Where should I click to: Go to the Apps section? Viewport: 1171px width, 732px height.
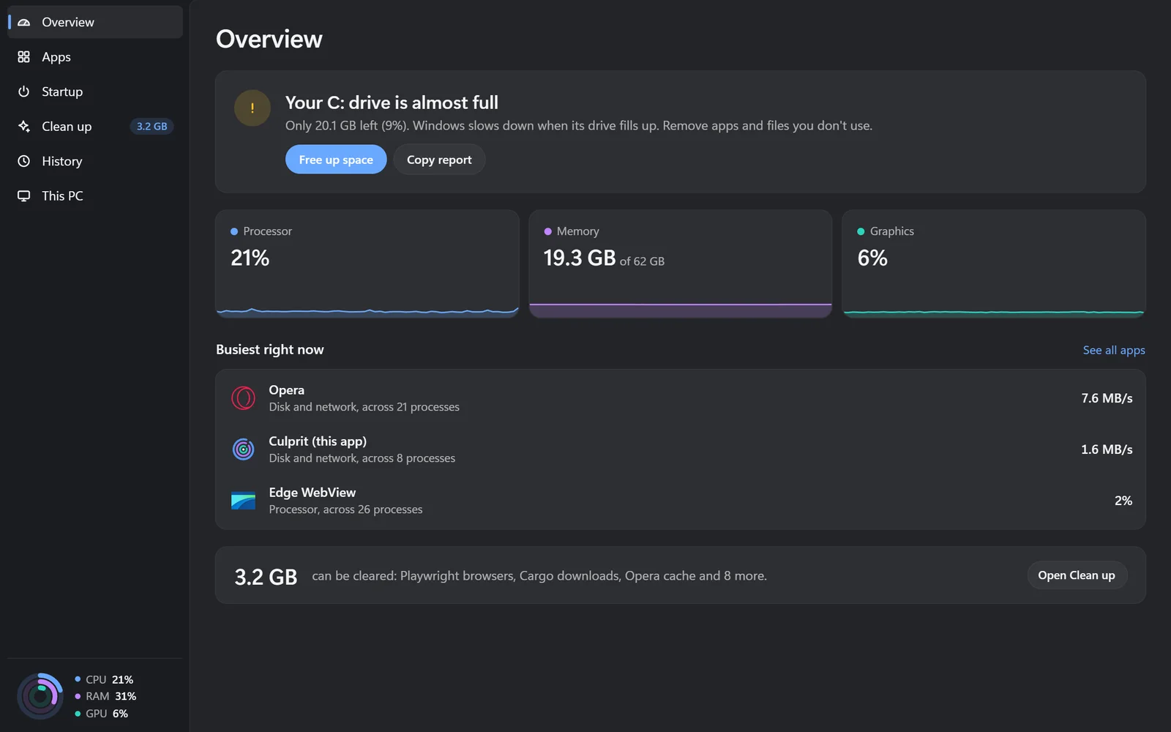coord(95,57)
